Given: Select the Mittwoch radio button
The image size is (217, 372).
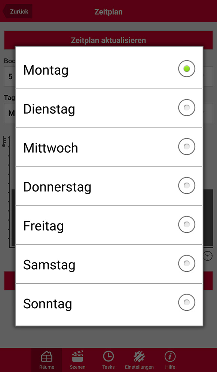Looking at the screenshot, I should pyautogui.click(x=187, y=147).
